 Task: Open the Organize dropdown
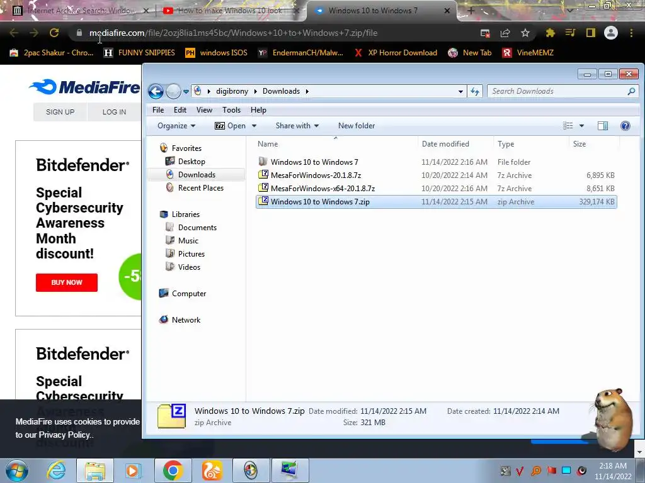tap(176, 126)
